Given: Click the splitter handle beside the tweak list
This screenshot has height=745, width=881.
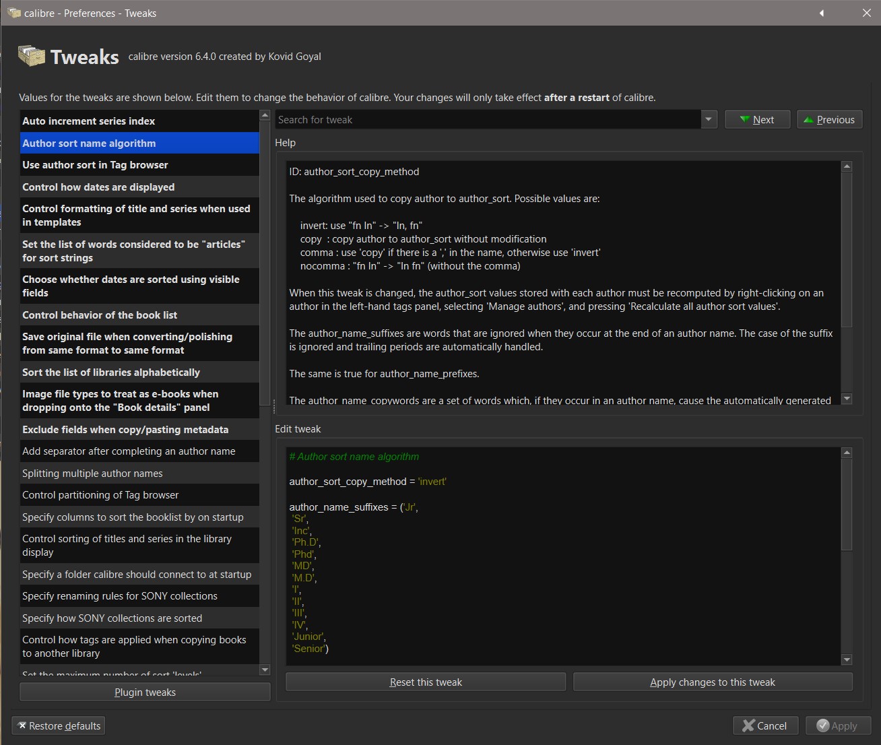Looking at the screenshot, I should pos(273,406).
